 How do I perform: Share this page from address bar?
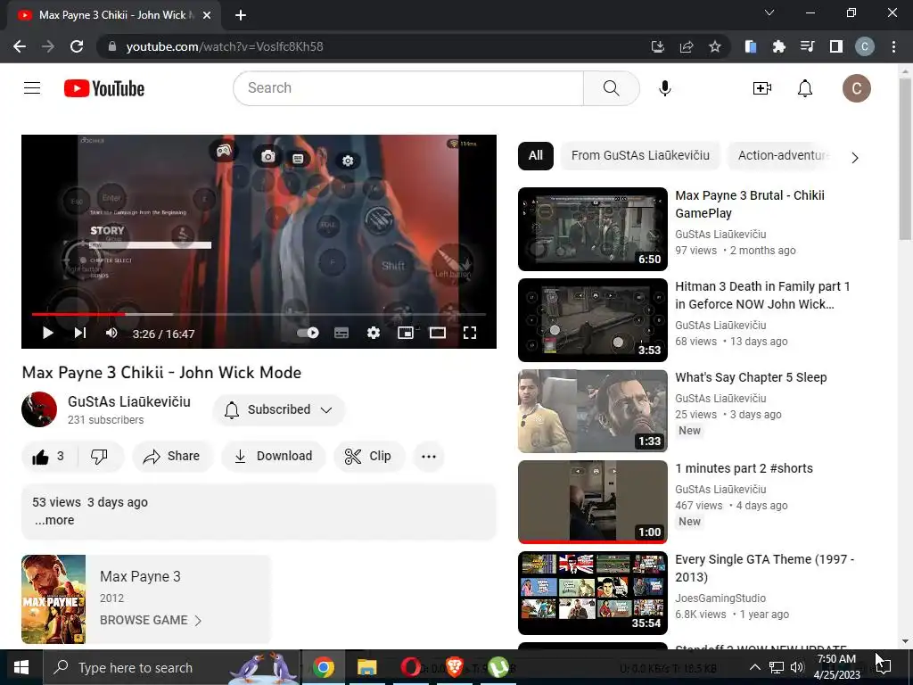687,46
